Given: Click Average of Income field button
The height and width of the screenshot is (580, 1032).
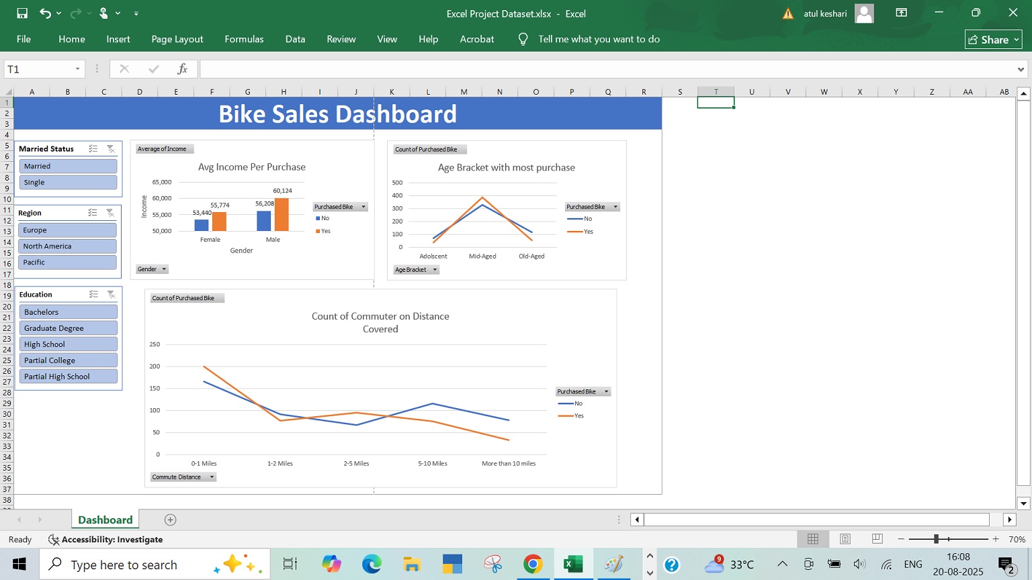Looking at the screenshot, I should tap(165, 149).
